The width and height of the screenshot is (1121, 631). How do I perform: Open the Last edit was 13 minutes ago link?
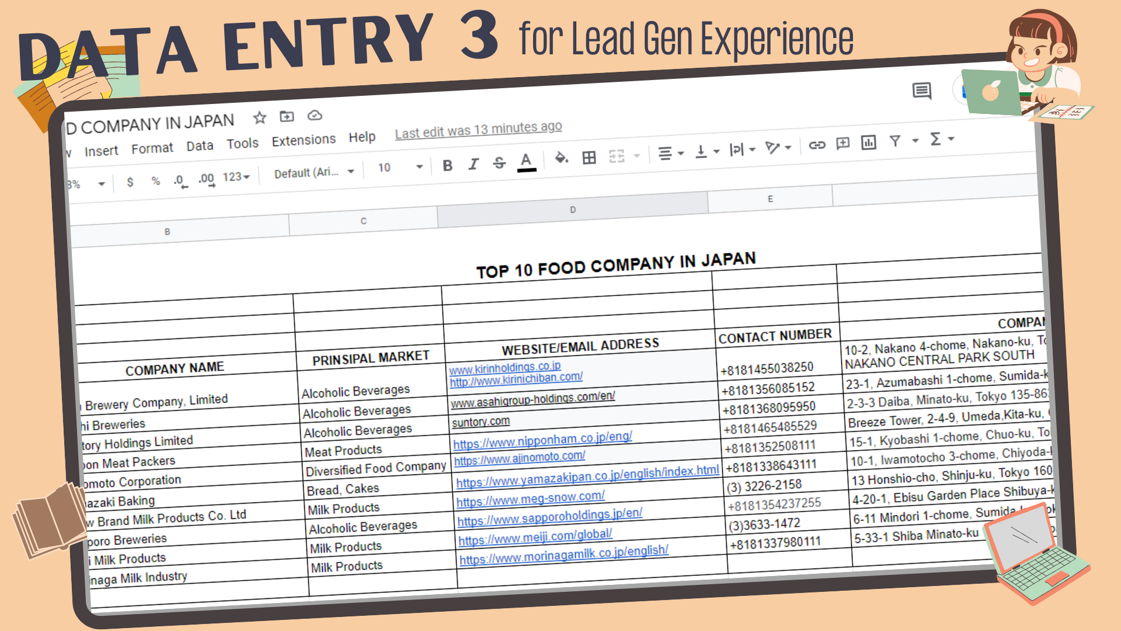coord(478,130)
